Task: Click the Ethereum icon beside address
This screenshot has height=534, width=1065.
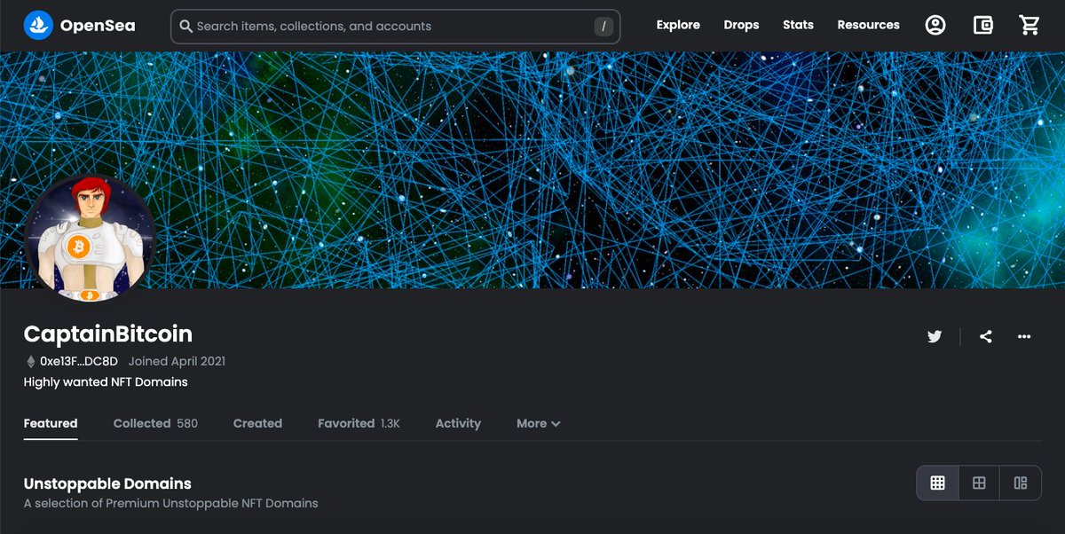Action: pyautogui.click(x=31, y=361)
